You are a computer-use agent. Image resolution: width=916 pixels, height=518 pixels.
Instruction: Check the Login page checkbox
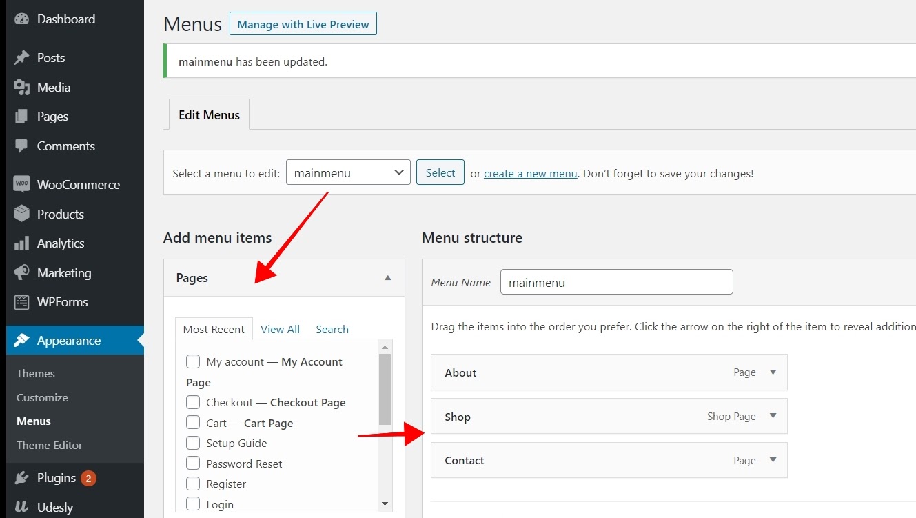tap(193, 504)
